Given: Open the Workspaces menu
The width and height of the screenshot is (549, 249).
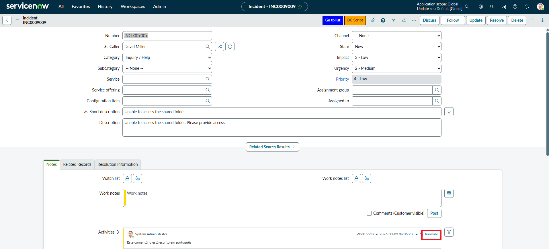Looking at the screenshot, I should point(133,7).
